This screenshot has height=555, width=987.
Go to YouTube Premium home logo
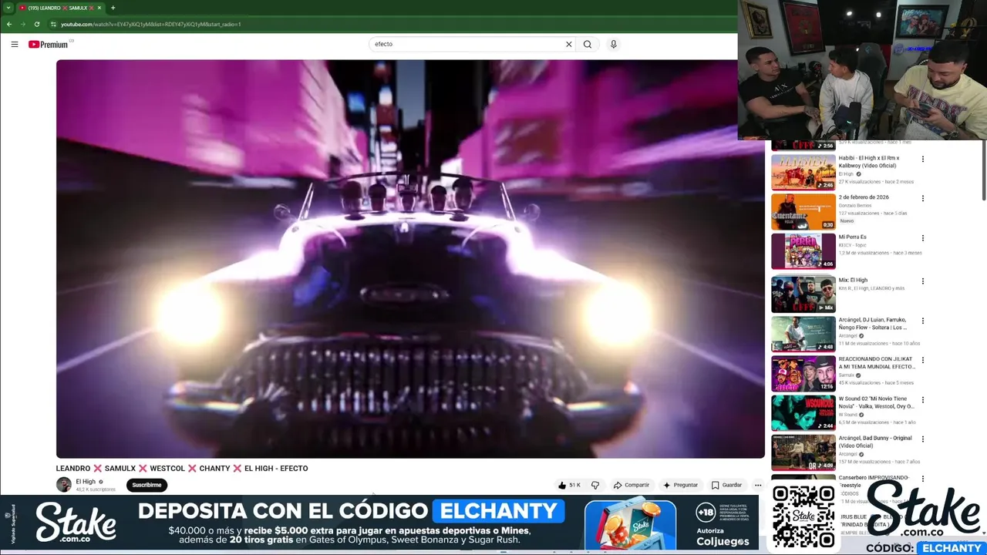[x=49, y=44]
